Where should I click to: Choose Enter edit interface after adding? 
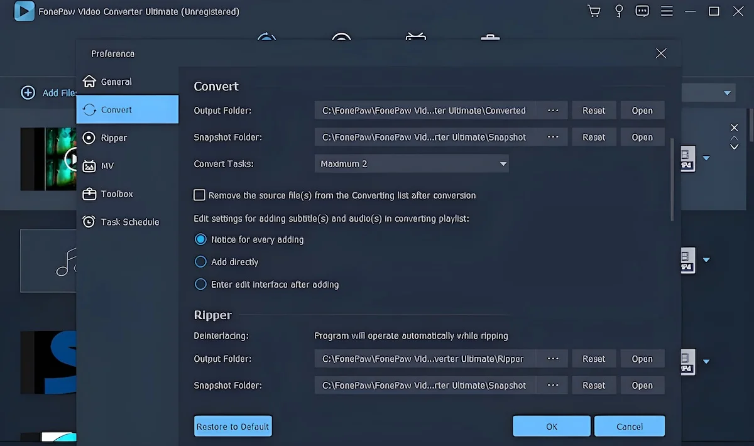(200, 285)
